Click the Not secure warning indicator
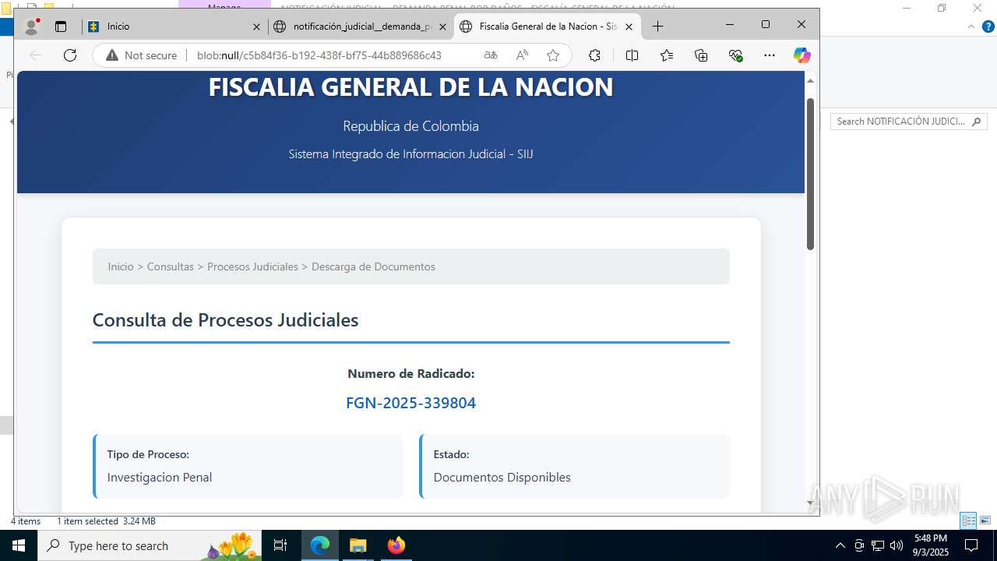997x561 pixels. pos(141,55)
